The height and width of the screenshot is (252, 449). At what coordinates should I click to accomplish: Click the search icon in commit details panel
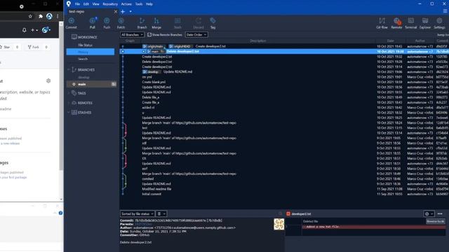280,213
